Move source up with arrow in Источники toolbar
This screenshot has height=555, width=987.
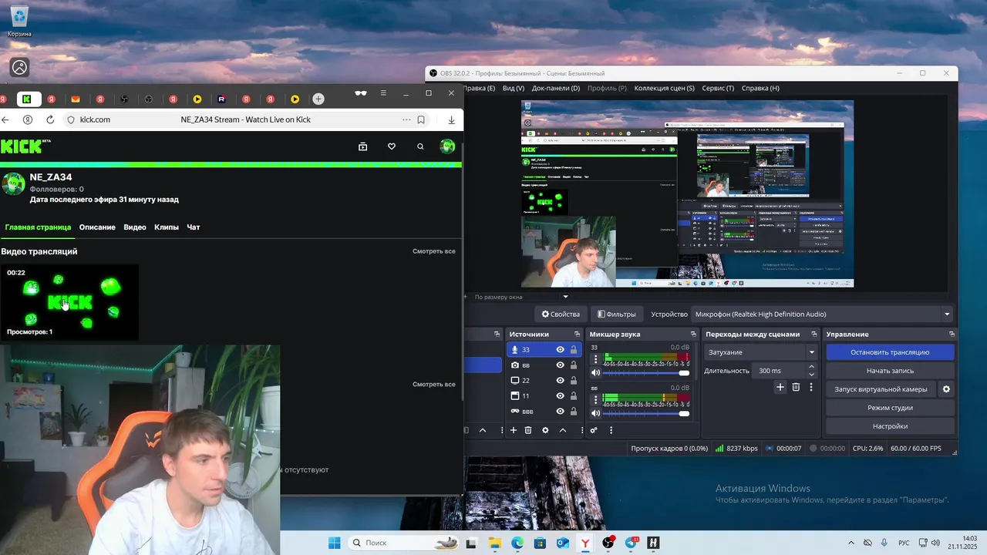pos(563,430)
